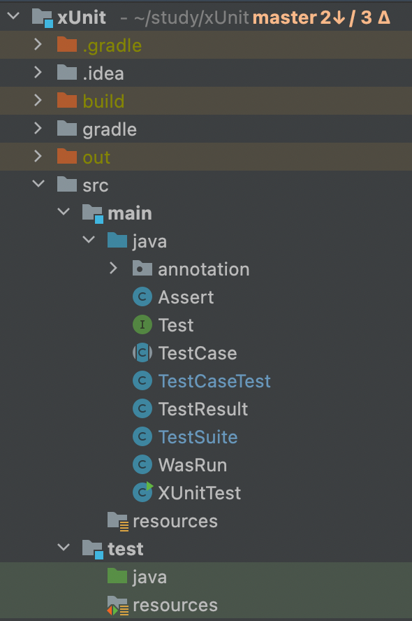Expand the build folder

[x=38, y=101]
